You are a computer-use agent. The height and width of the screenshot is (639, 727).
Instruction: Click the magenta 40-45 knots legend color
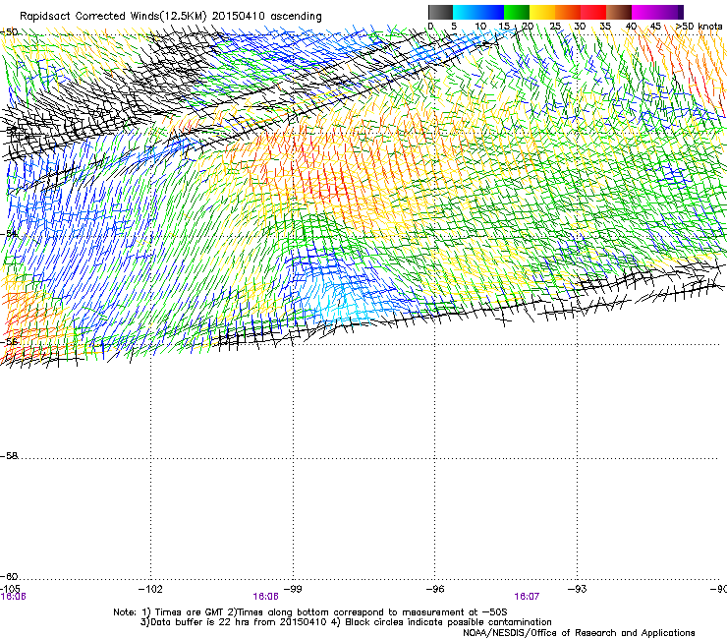tap(644, 12)
